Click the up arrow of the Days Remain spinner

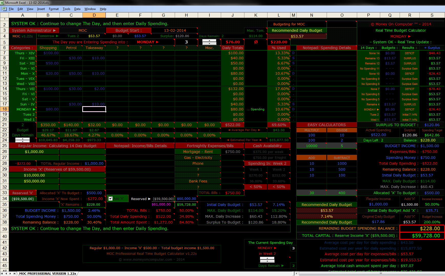point(267,258)
